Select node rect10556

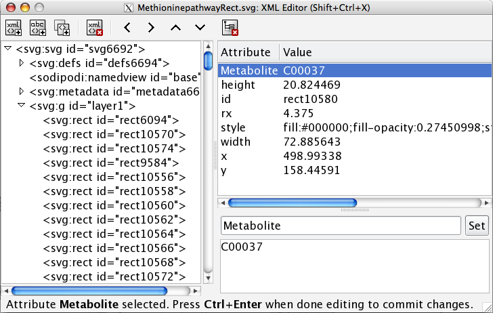[114, 177]
